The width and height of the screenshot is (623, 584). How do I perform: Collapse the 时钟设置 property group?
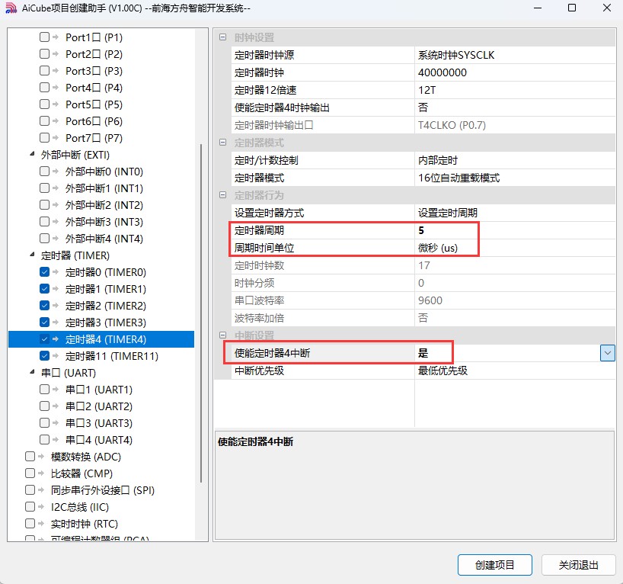tap(223, 37)
